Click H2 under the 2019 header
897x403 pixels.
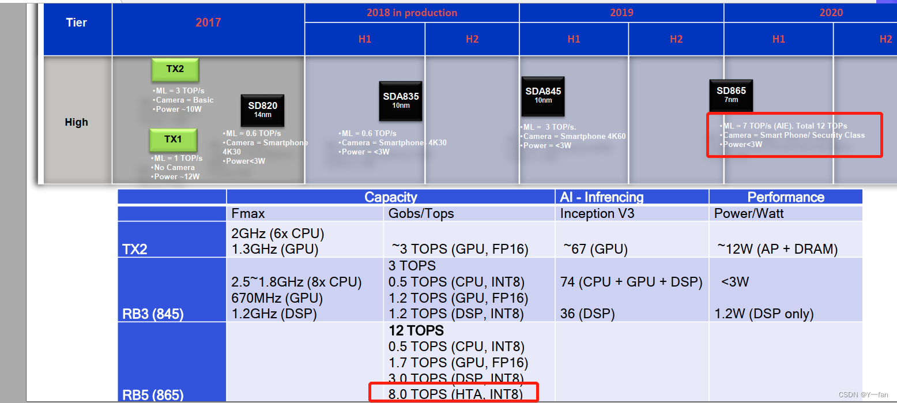676,39
